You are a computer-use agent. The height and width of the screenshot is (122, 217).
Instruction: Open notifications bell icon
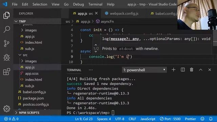click(211, 119)
